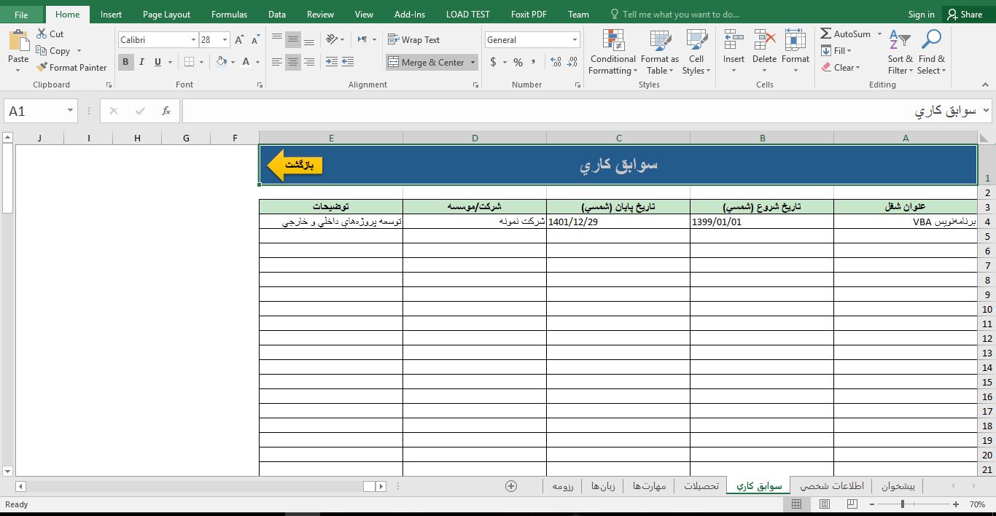Increase font size with larger A icon
This screenshot has width=996, height=516.
point(239,40)
